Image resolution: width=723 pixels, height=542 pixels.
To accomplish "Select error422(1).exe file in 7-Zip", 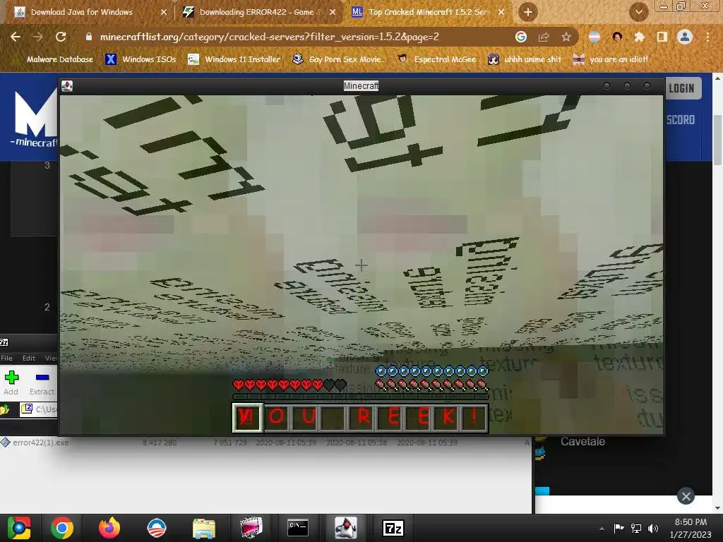I will pos(36,442).
